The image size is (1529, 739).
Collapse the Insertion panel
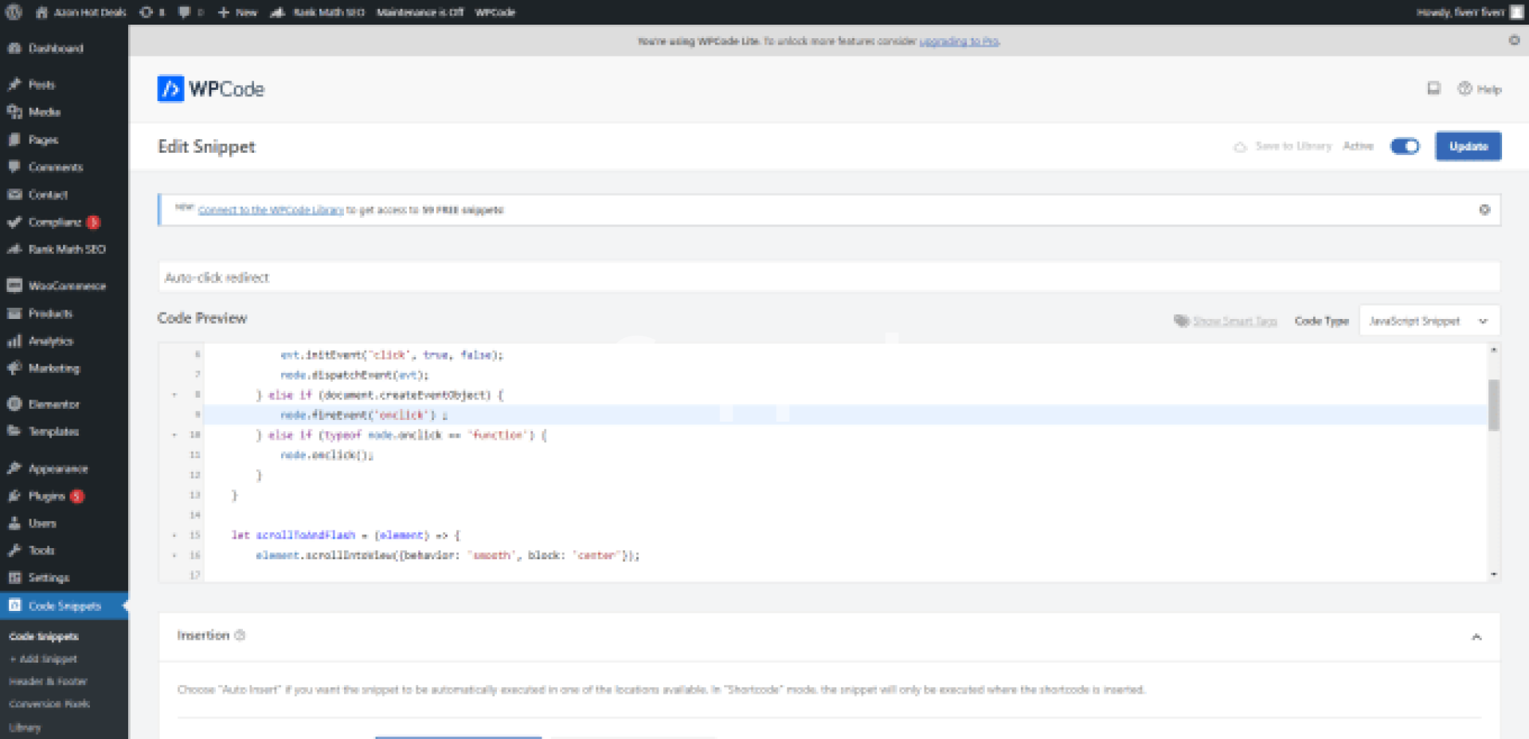pos(1476,637)
